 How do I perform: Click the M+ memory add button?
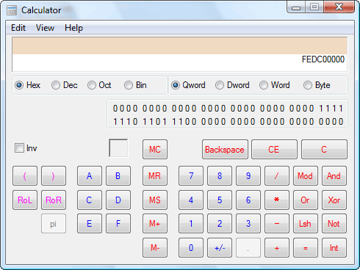155,224
